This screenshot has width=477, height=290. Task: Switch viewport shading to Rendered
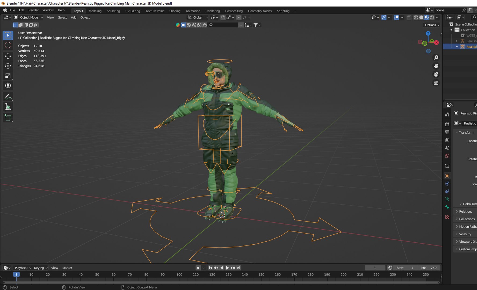point(432,17)
